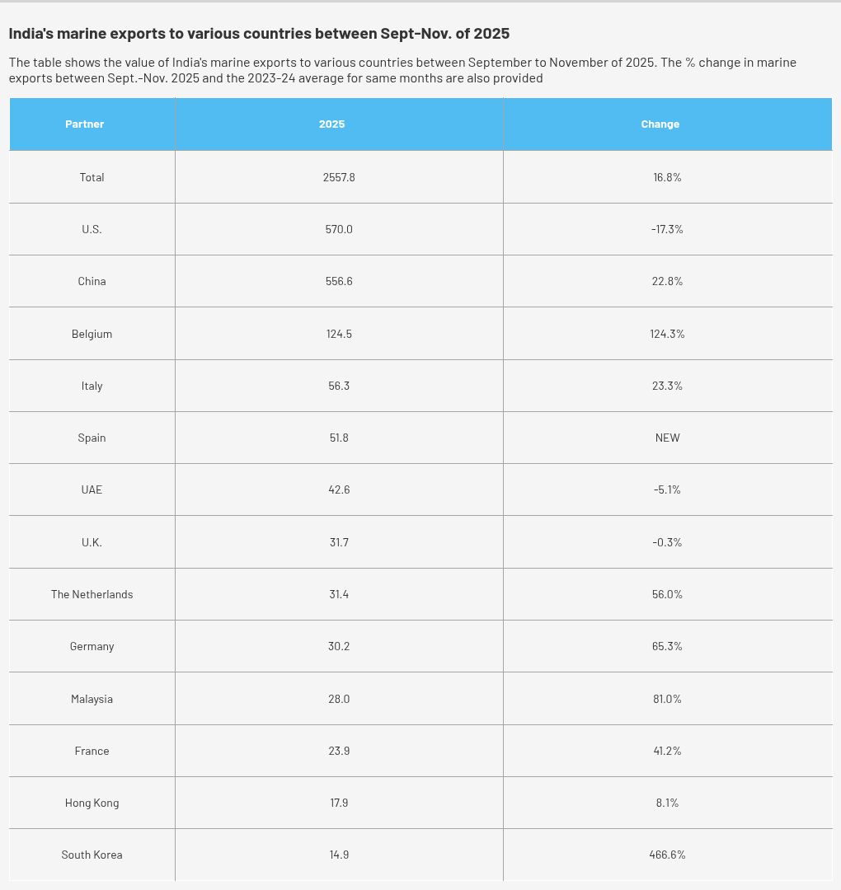841x890 pixels.
Task: Sort by the 2025 column header
Action: click(331, 124)
